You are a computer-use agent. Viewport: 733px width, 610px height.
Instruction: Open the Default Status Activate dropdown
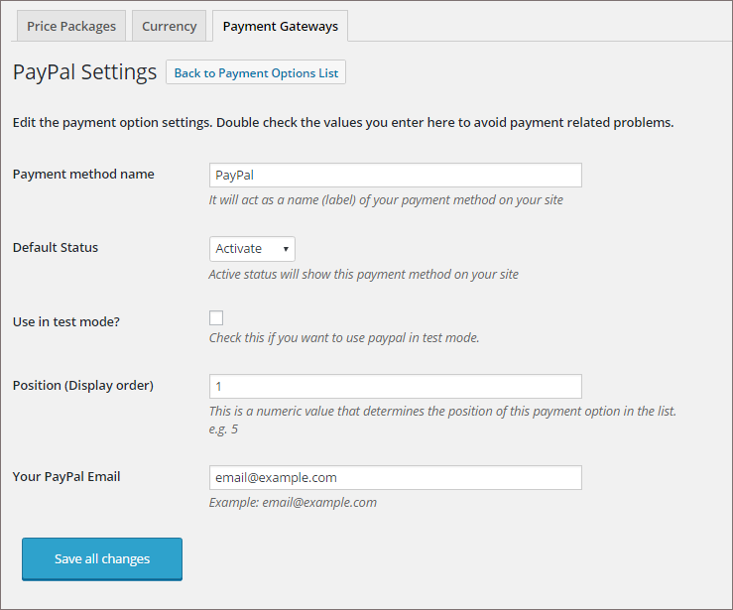(252, 249)
